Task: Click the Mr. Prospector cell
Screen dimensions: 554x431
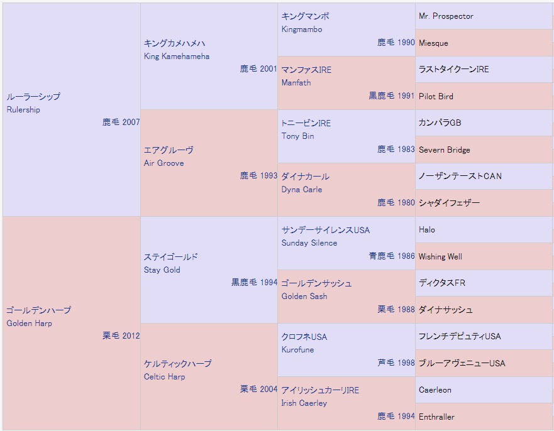Action: 446,16
